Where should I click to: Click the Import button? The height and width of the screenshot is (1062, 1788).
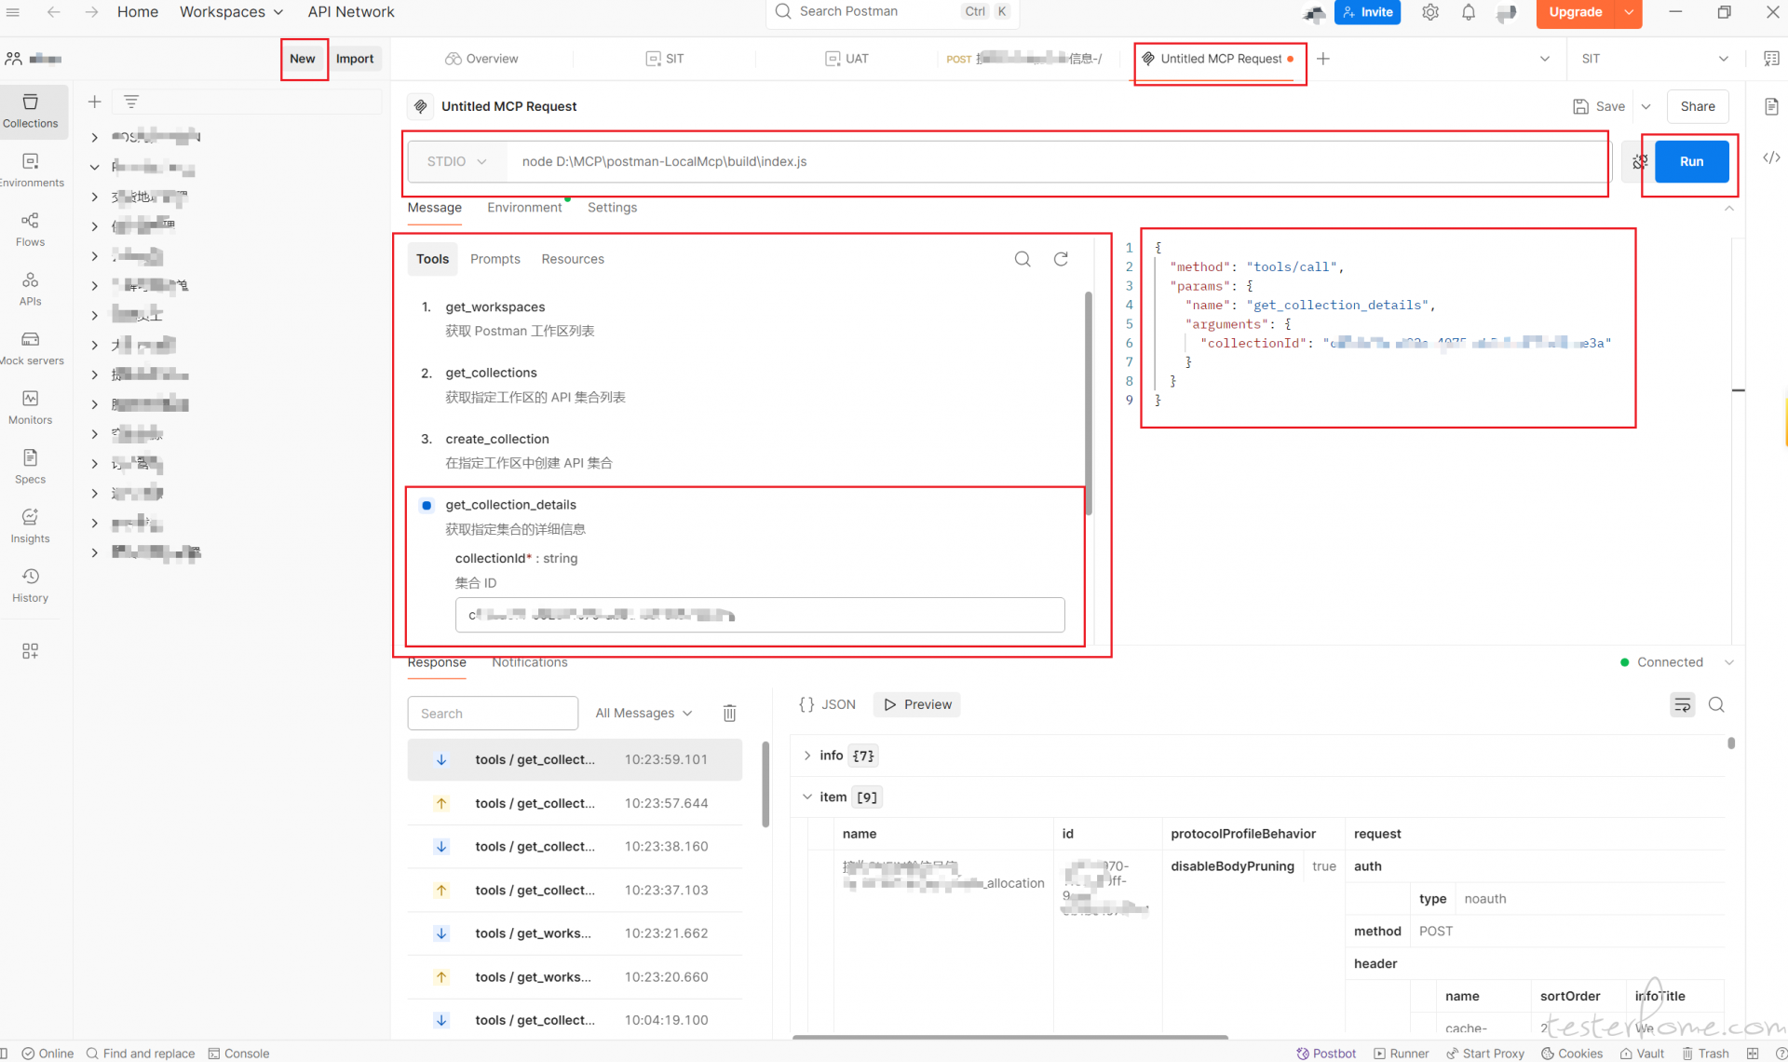pyautogui.click(x=355, y=59)
